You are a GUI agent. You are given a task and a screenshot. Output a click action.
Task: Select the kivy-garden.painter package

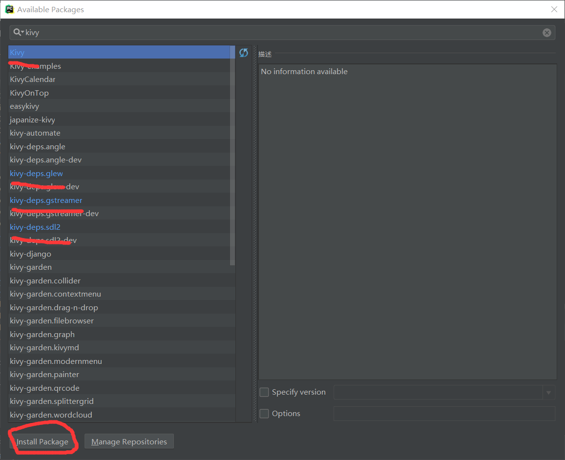[x=122, y=374]
